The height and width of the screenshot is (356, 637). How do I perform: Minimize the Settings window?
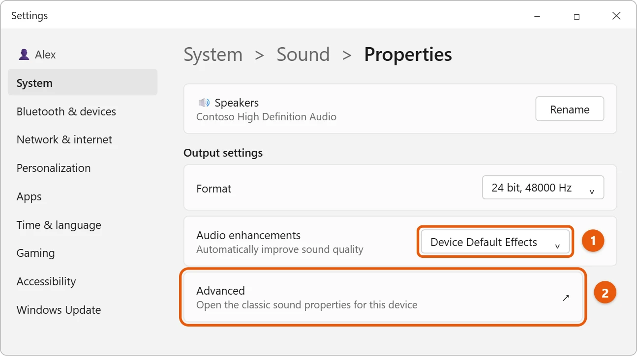tap(537, 16)
